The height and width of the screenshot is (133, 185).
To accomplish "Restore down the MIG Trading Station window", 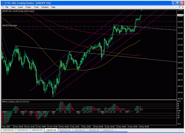I will (178, 3).
